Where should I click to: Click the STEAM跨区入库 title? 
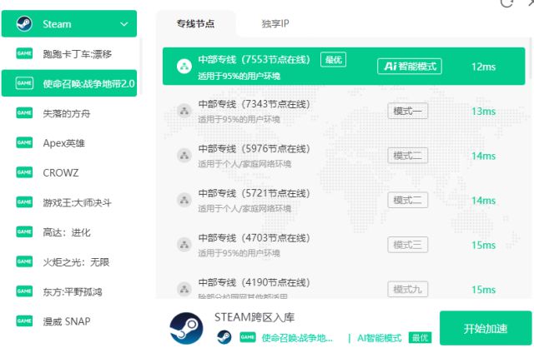tap(254, 317)
